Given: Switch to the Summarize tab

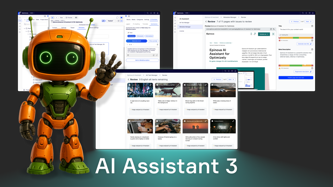Looking at the screenshot, I should coord(154,24).
